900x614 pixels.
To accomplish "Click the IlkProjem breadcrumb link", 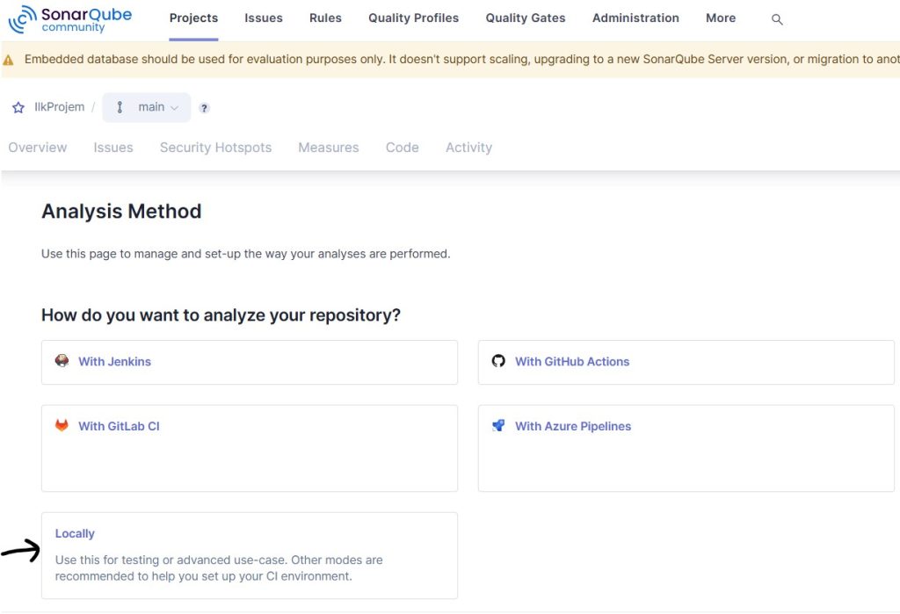I will point(59,107).
